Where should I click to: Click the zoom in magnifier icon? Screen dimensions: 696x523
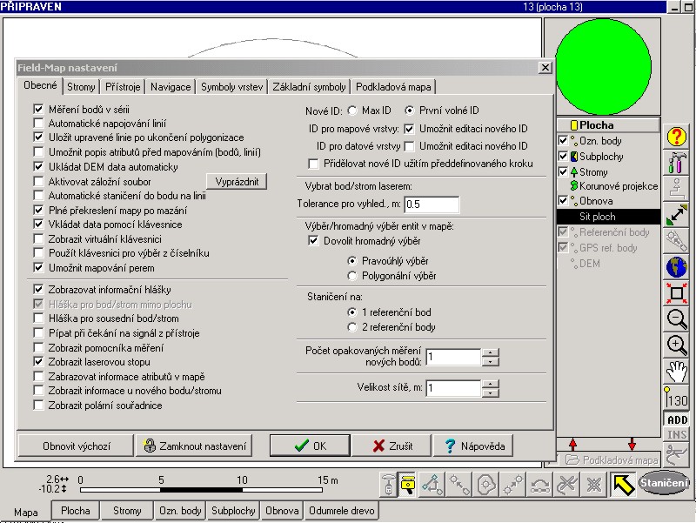click(x=678, y=345)
